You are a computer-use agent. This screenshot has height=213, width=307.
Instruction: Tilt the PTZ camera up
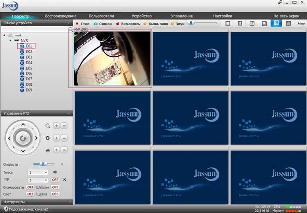[23, 124]
